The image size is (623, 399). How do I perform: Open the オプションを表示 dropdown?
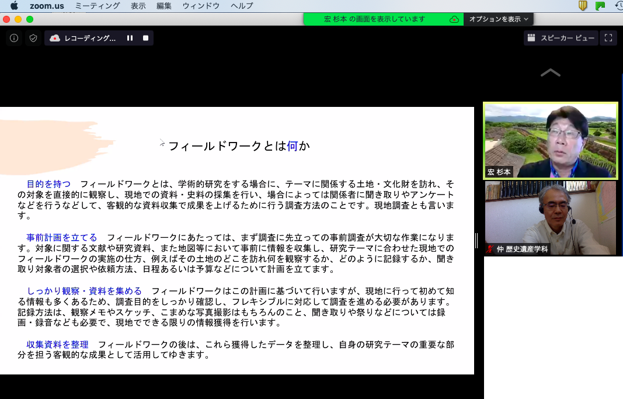[x=498, y=19]
